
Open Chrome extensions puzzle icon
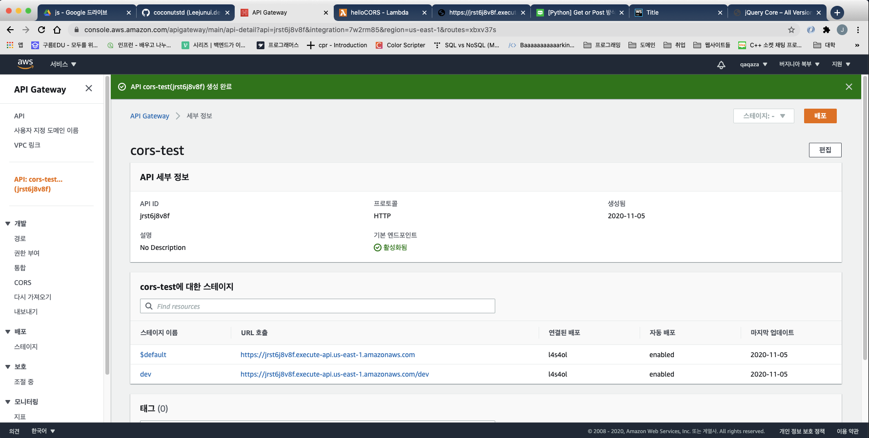[827, 30]
